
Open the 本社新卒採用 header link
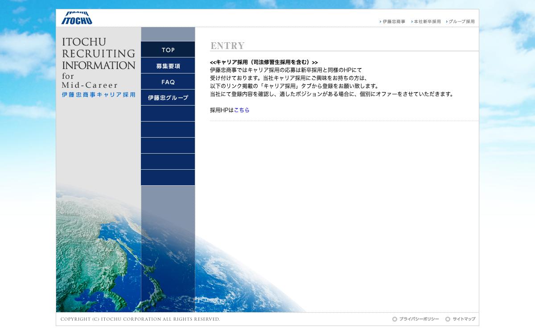click(427, 21)
